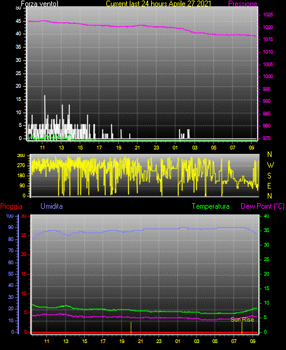Click the 1025 pressure axis value
Viewport: 286px width, 350px height.
pyautogui.click(x=268, y=15)
